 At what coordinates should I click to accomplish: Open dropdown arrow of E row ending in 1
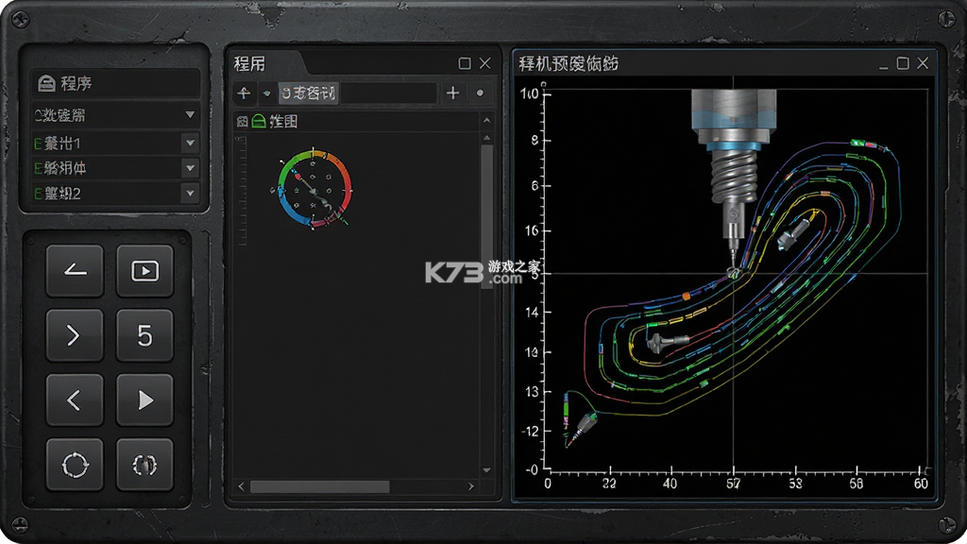[190, 144]
